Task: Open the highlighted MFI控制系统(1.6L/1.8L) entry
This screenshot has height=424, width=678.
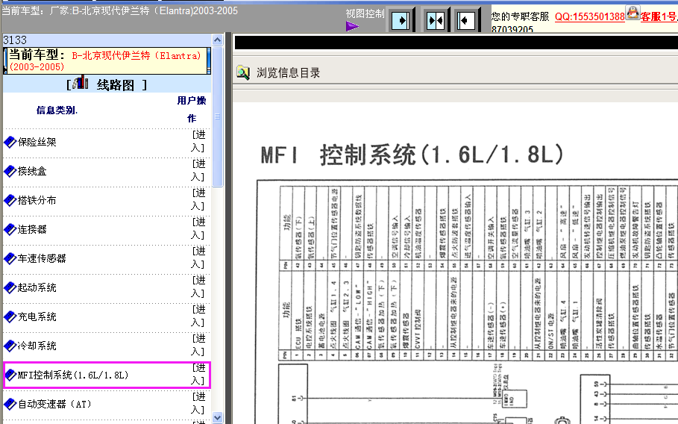Action: pyautogui.click(x=73, y=375)
